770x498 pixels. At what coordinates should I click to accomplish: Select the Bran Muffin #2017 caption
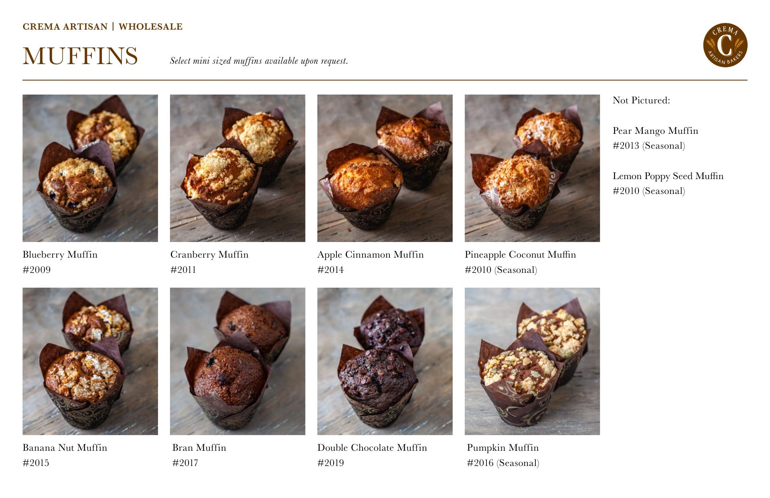pyautogui.click(x=199, y=455)
